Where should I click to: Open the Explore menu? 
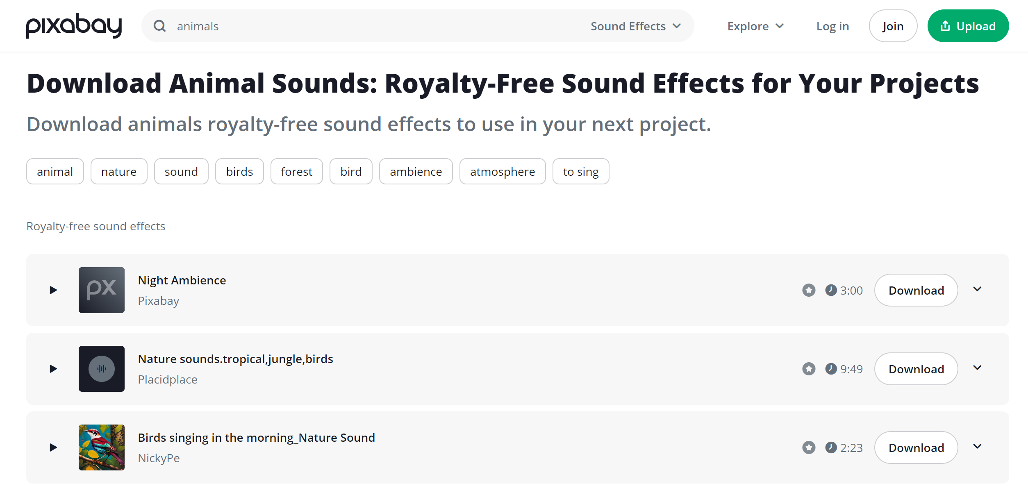(755, 26)
